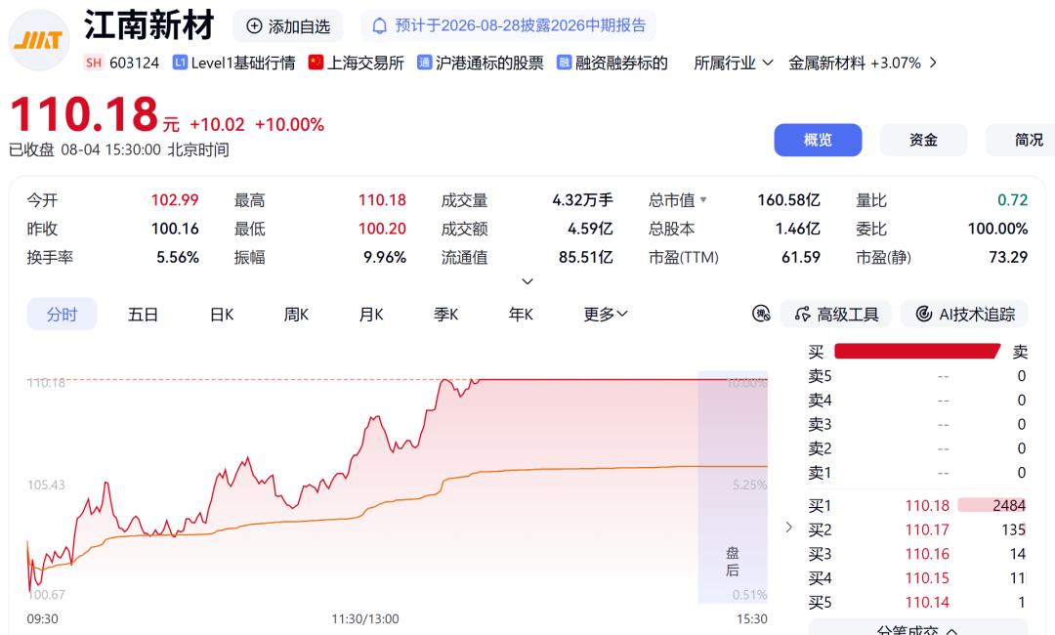Viewport: 1055px width, 635px height.
Task: Switch to the 概览 tab
Action: pyautogui.click(x=818, y=140)
